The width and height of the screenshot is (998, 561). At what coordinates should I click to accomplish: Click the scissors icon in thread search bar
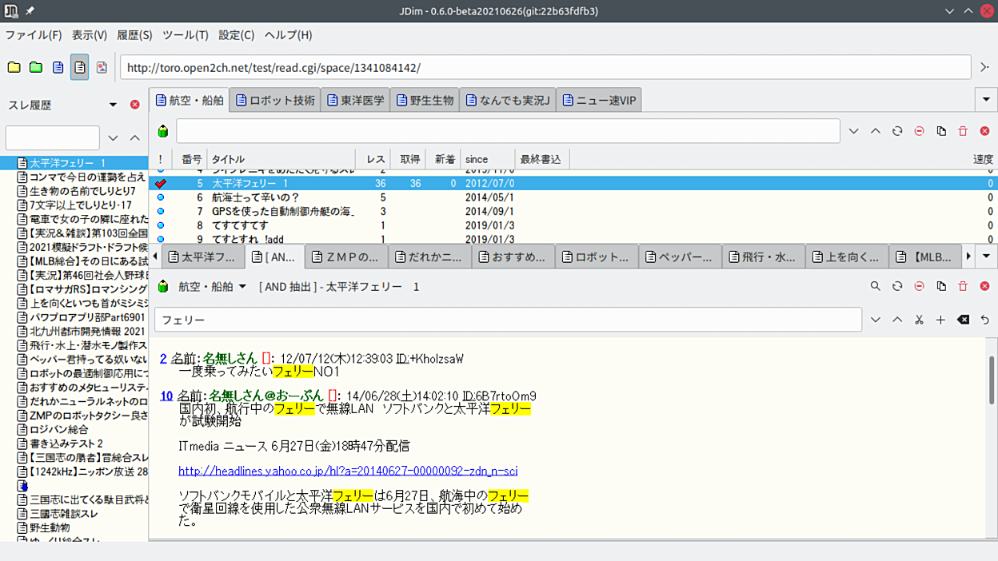[x=919, y=320]
